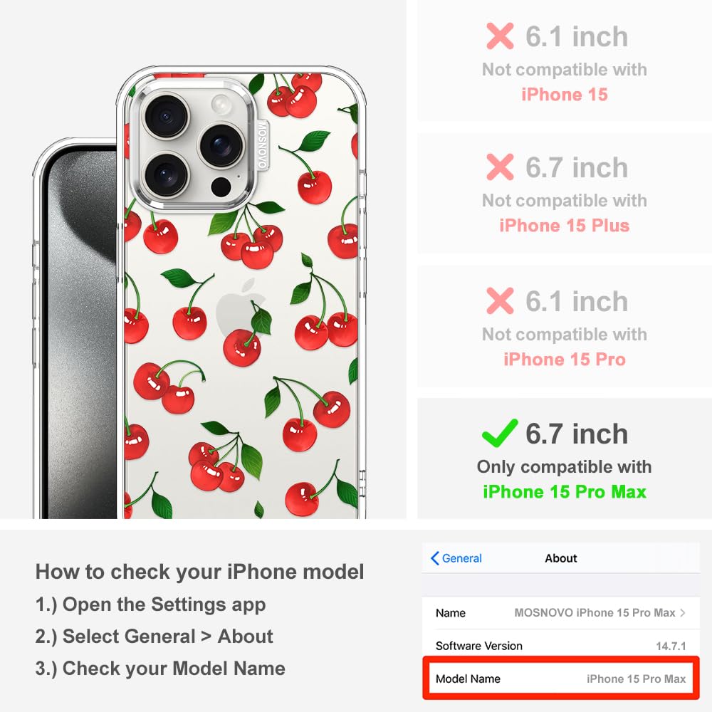
Task: Click the pink iPhone 15 Pro label
Action: point(565,359)
